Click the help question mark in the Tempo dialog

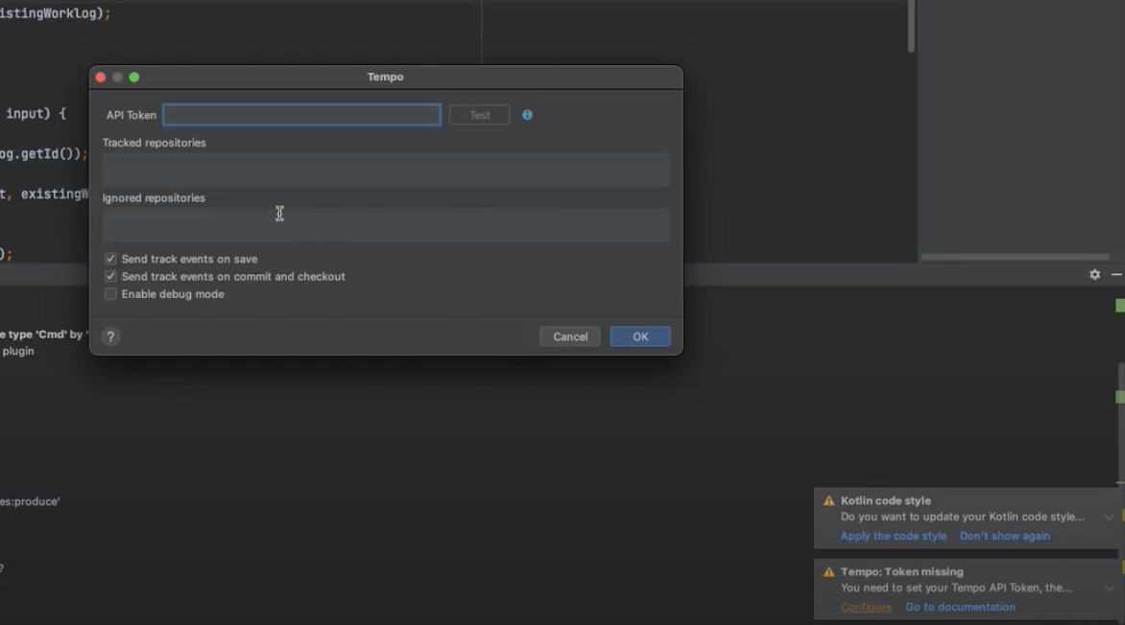[110, 336]
